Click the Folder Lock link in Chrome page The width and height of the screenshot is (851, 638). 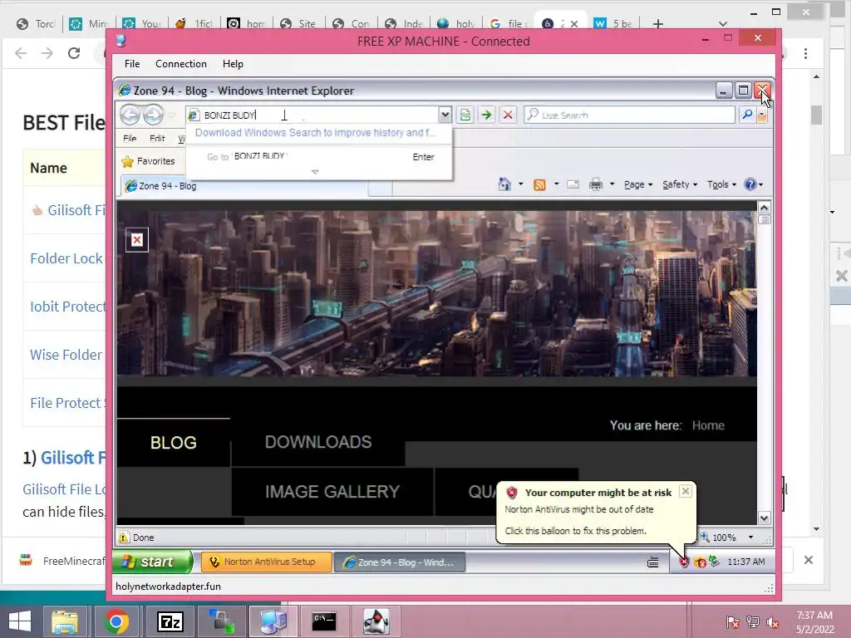pyautogui.click(x=66, y=258)
